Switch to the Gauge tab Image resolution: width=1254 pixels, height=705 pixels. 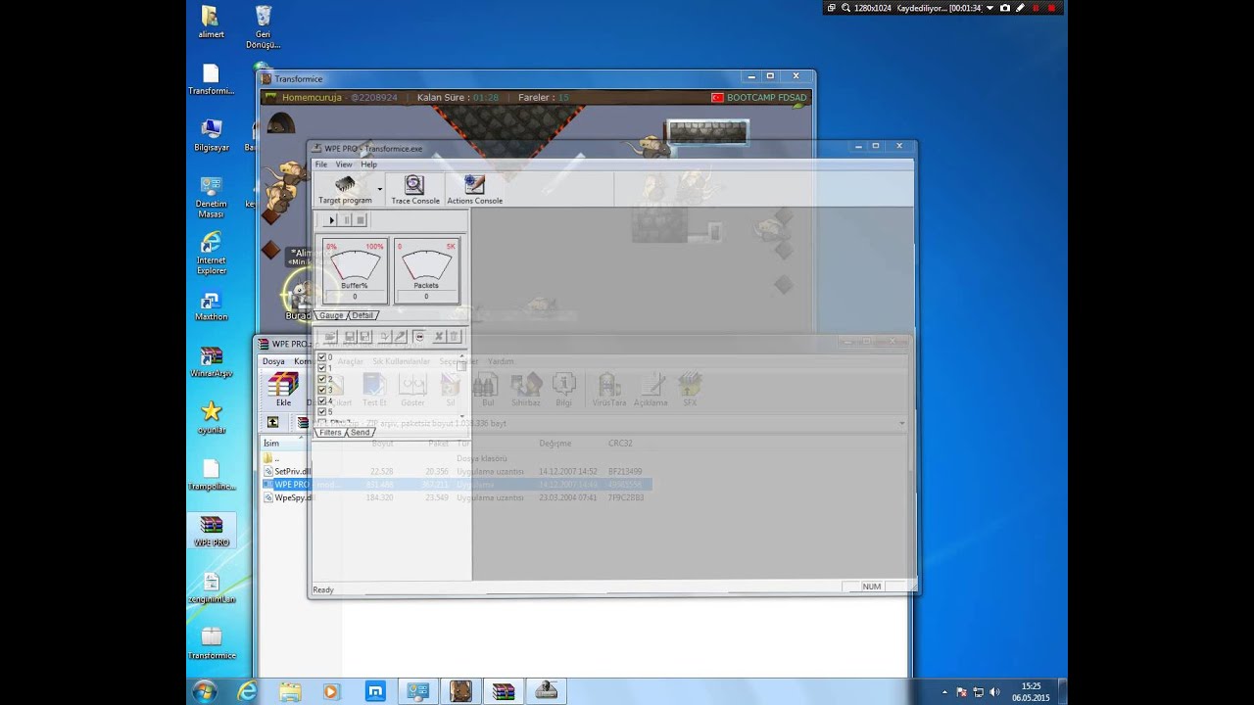(331, 315)
